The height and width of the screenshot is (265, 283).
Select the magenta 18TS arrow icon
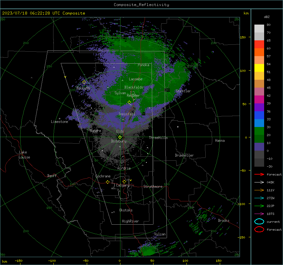[259, 214]
